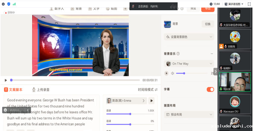Viewport: 253px width, 131px height.
Task: Switch to 时间线模式 timeline mode
Action: pos(148,90)
